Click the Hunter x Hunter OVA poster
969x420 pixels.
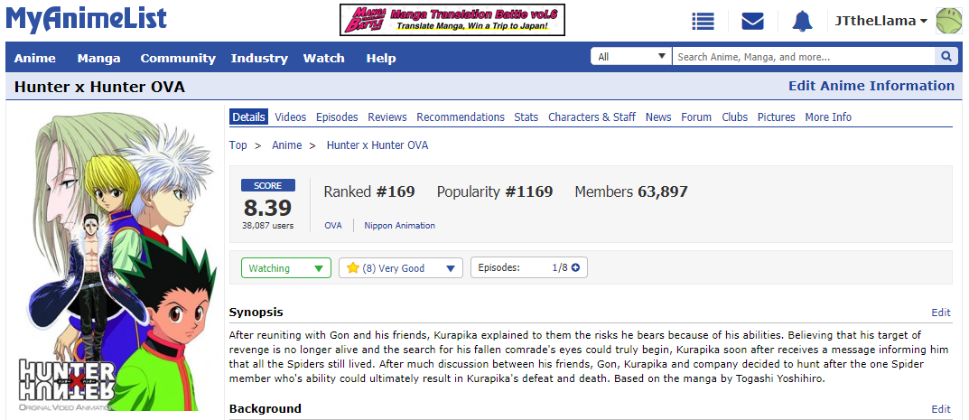coord(115,261)
